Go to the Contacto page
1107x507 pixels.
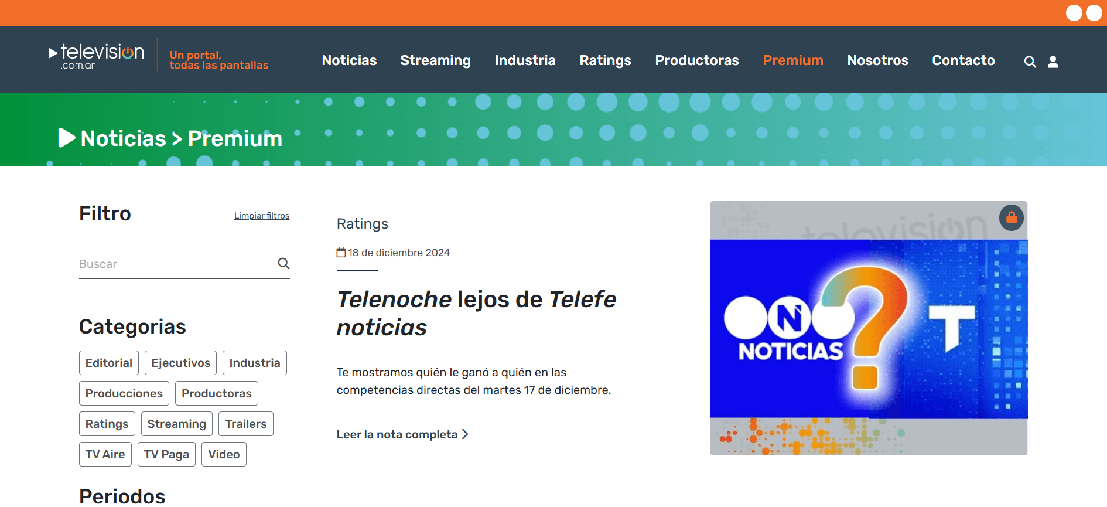pyautogui.click(x=963, y=60)
